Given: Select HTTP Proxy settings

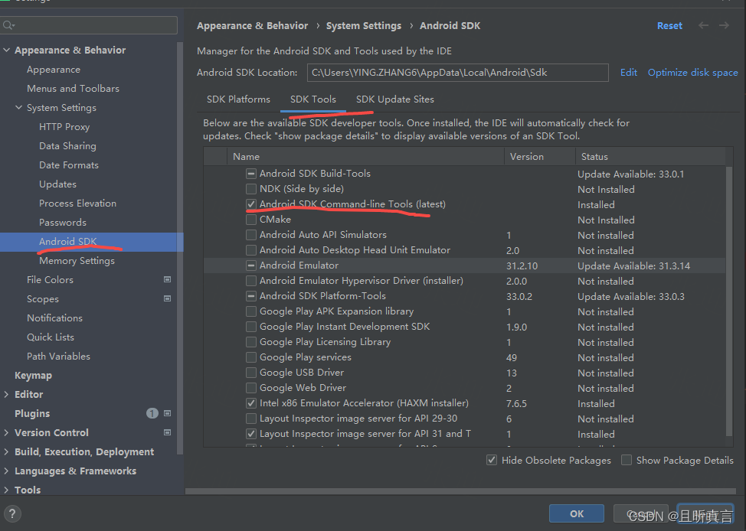Looking at the screenshot, I should (64, 126).
